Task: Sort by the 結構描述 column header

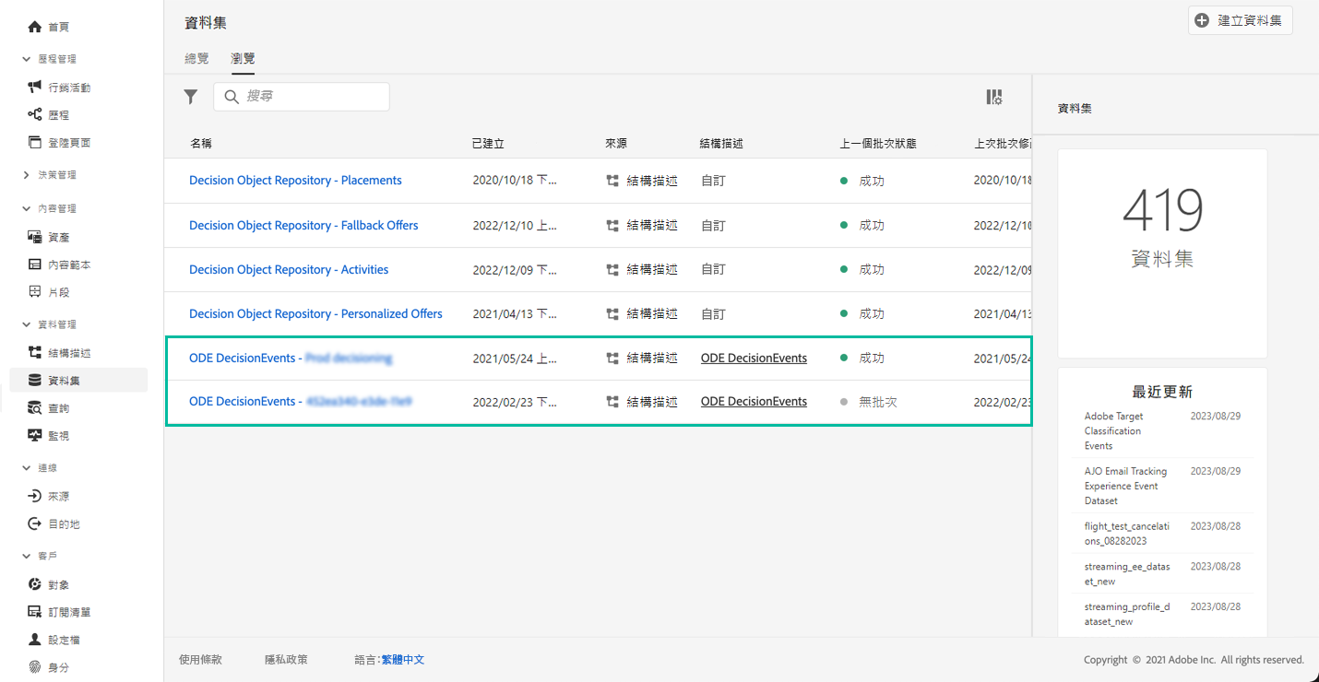Action: tap(721, 144)
